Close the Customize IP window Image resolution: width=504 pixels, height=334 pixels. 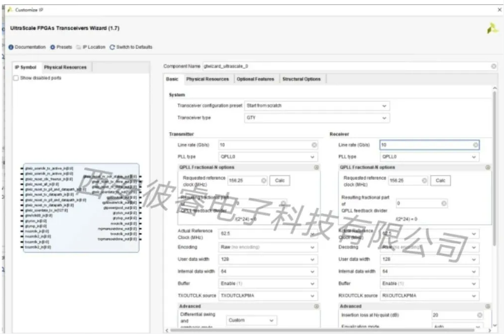coord(499,10)
